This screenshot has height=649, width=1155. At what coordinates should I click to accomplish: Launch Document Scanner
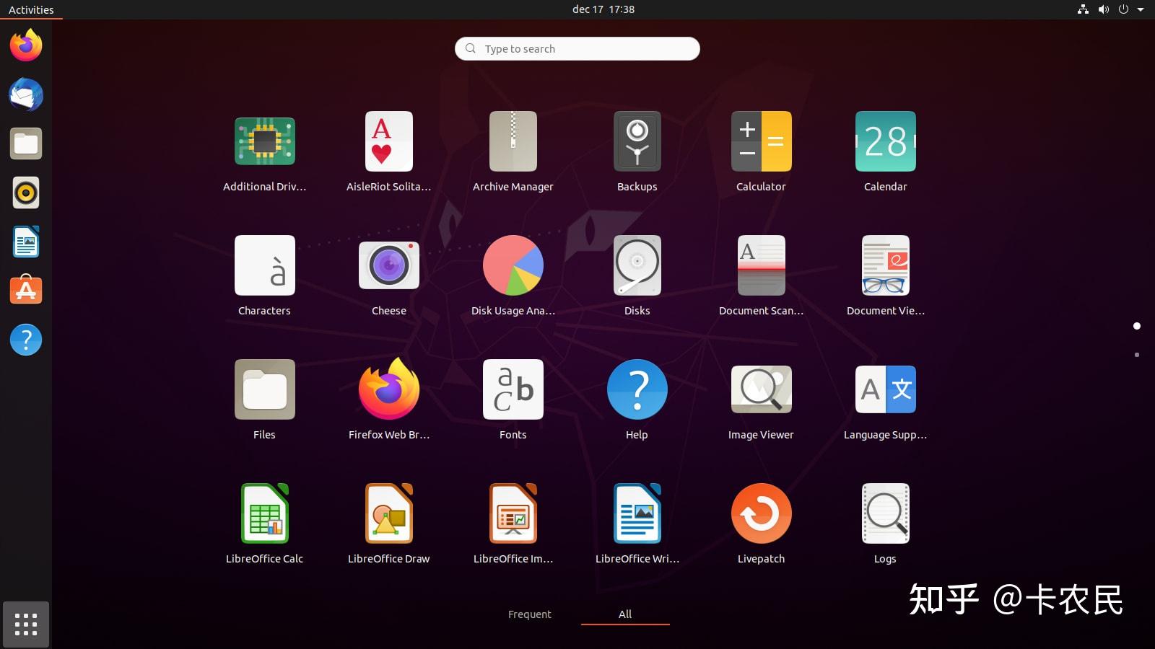pyautogui.click(x=762, y=265)
